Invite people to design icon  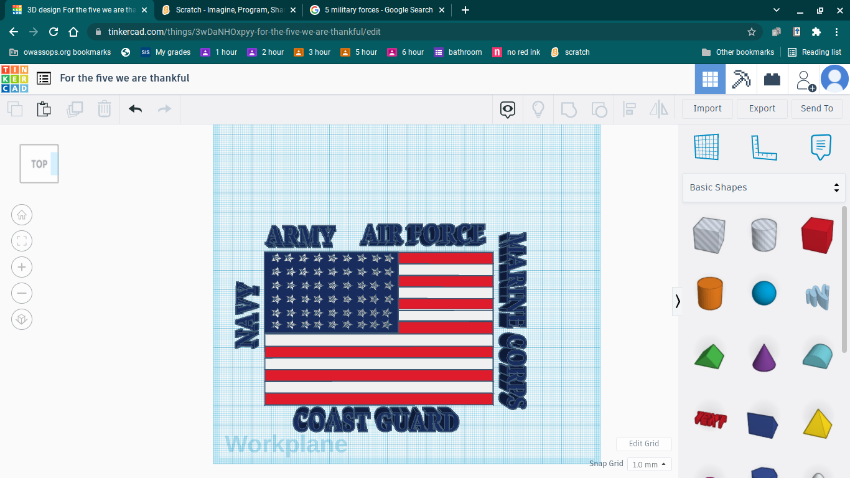[805, 80]
